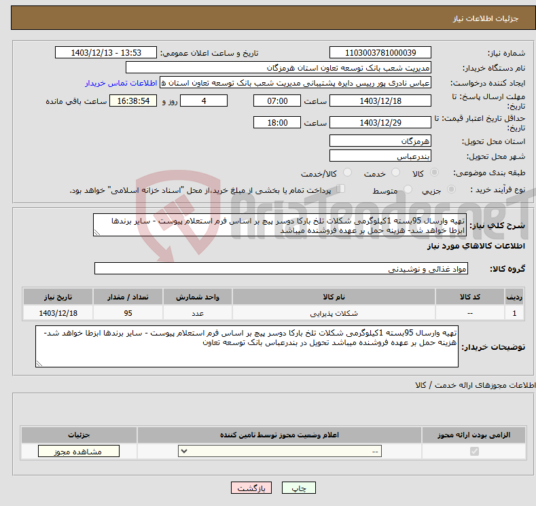Click the شرح کلی نیاز textarea resize handle

97,233
